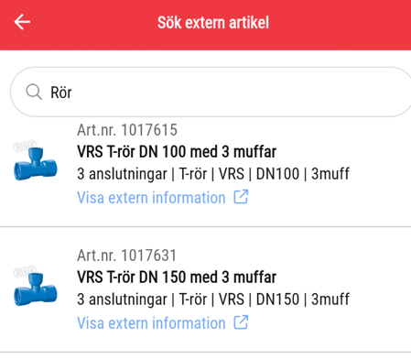This screenshot has width=411, height=359.
Task: Focus the search field containing "Rör"
Action: [x=211, y=92]
